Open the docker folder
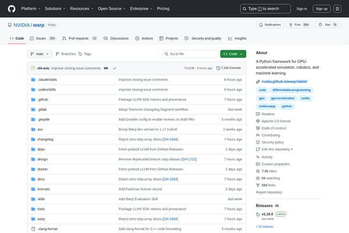 [x=42, y=170]
